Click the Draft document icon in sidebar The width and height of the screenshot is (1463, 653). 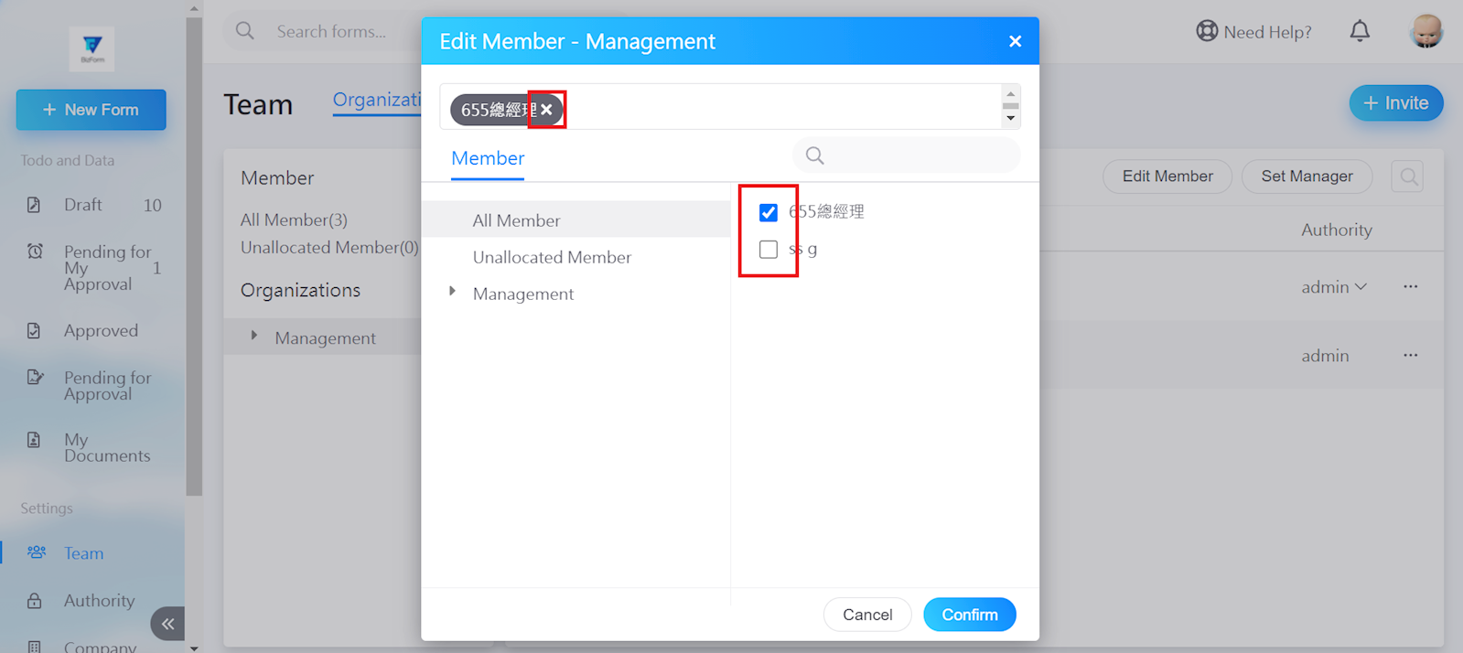click(x=34, y=205)
